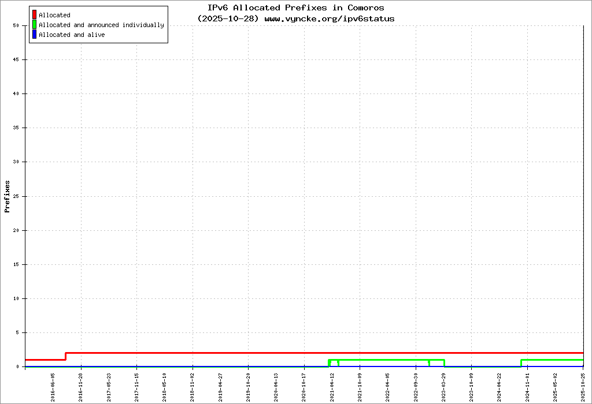Click the 2023-03-29 date tick label
The image size is (592, 404).
point(443,384)
